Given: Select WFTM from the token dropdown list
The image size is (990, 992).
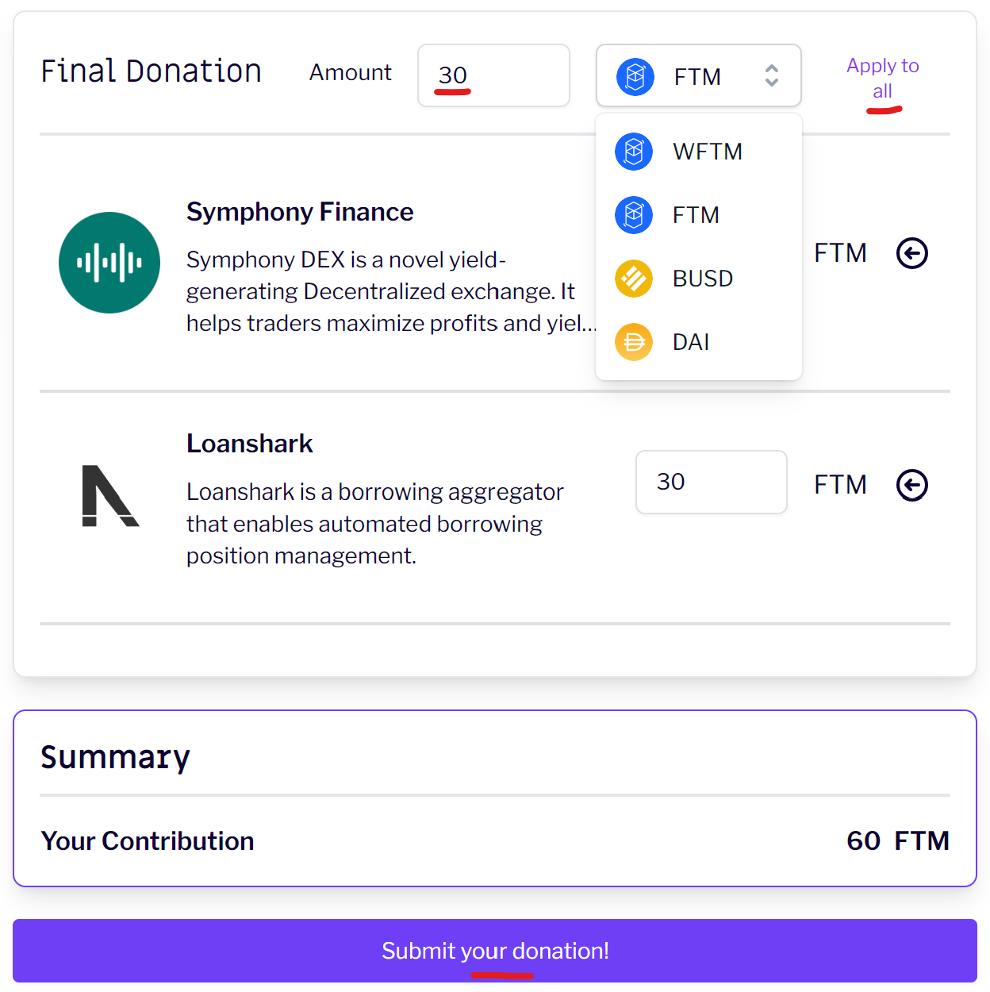Looking at the screenshot, I should click(708, 152).
